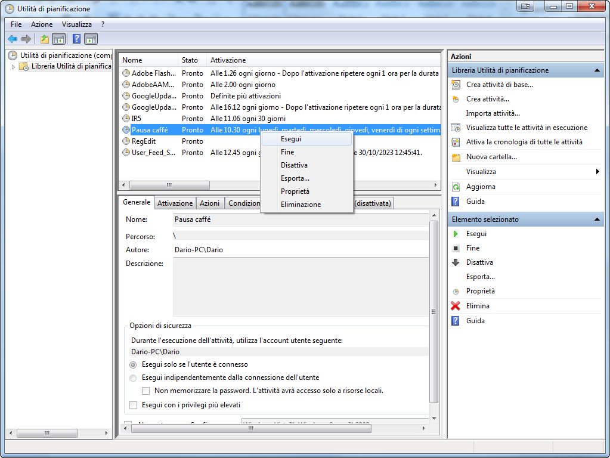
Task: Click the task list horizontal scrollbar thumb
Action: (x=169, y=185)
